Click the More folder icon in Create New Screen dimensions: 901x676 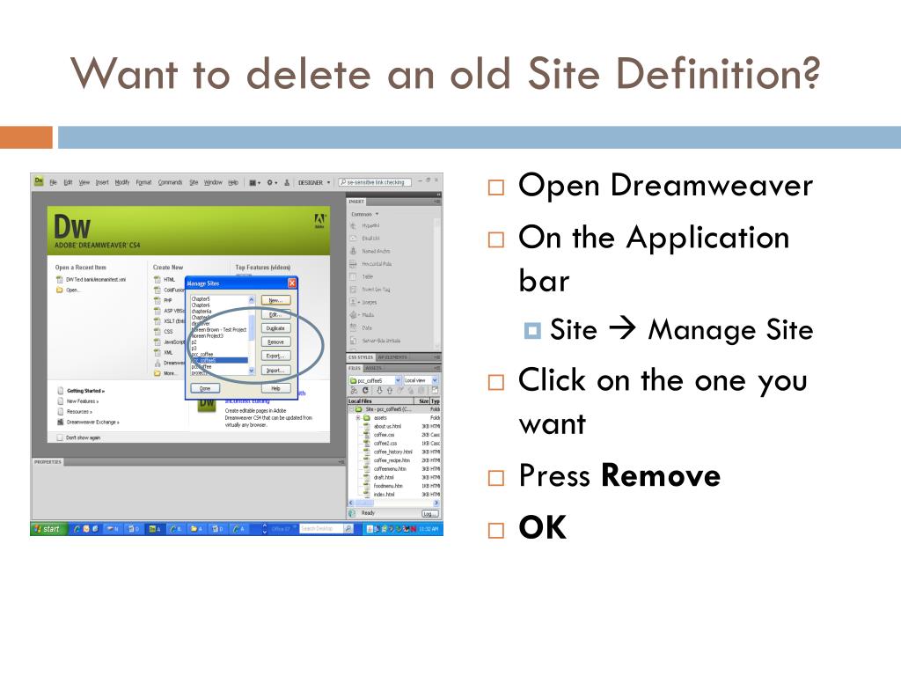pos(157,373)
